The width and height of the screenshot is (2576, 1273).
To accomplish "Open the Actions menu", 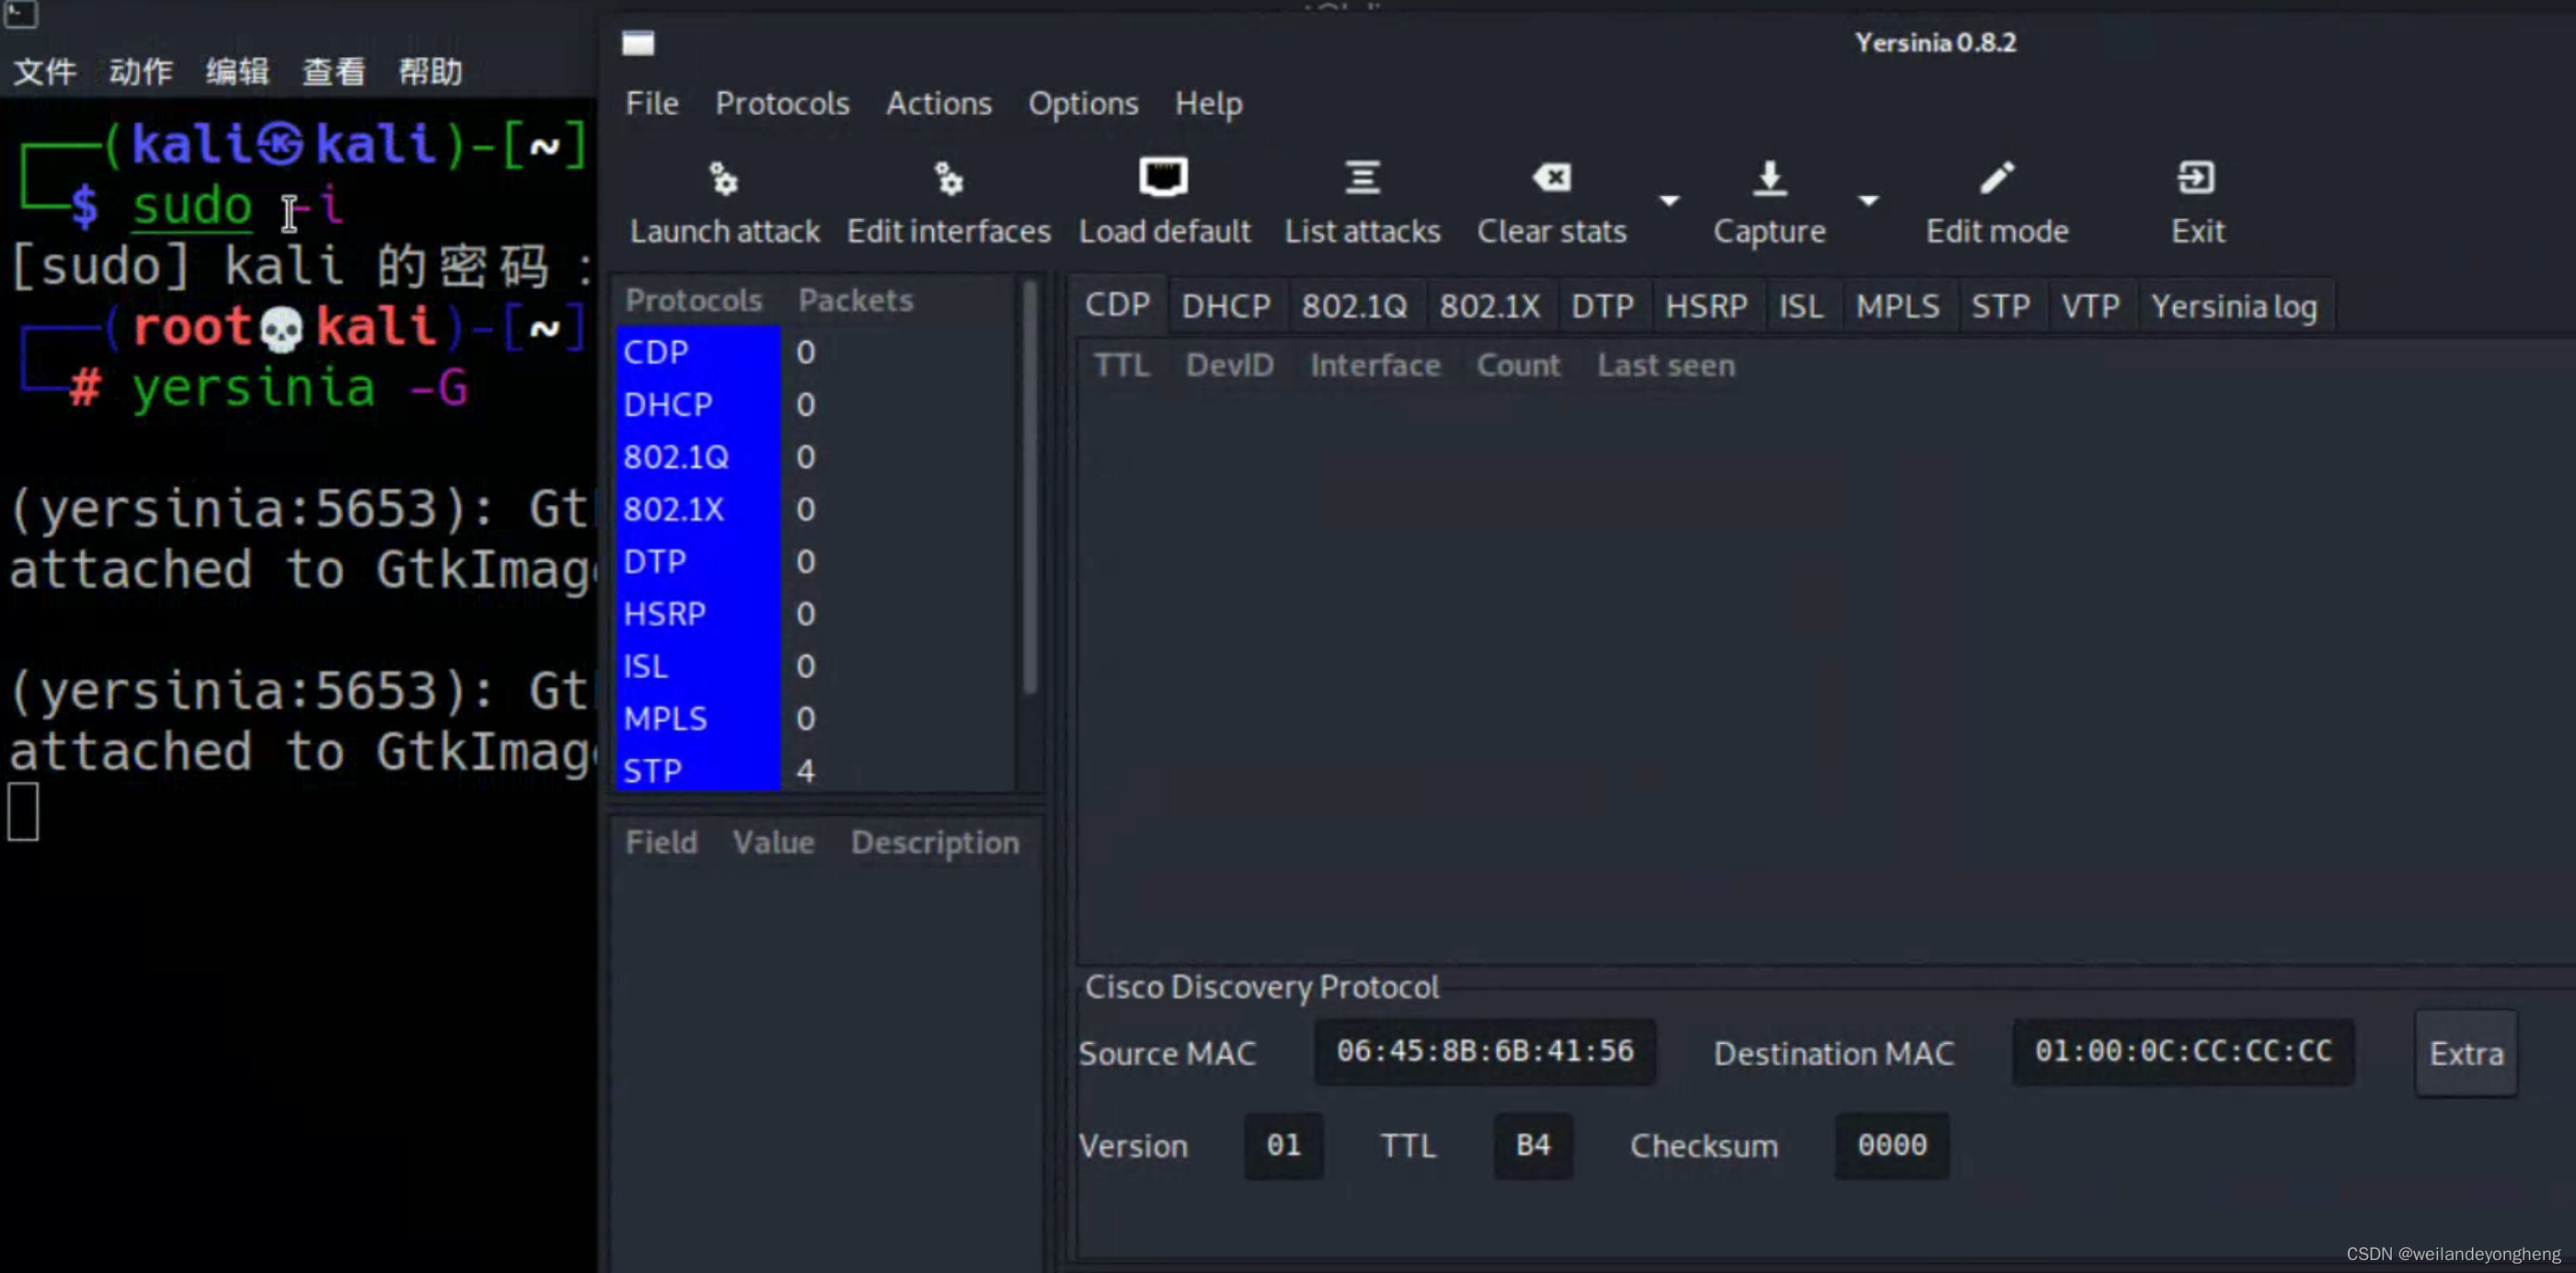I will point(938,104).
